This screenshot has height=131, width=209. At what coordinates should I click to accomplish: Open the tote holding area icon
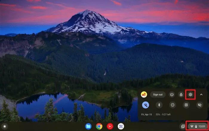(x=183, y=126)
